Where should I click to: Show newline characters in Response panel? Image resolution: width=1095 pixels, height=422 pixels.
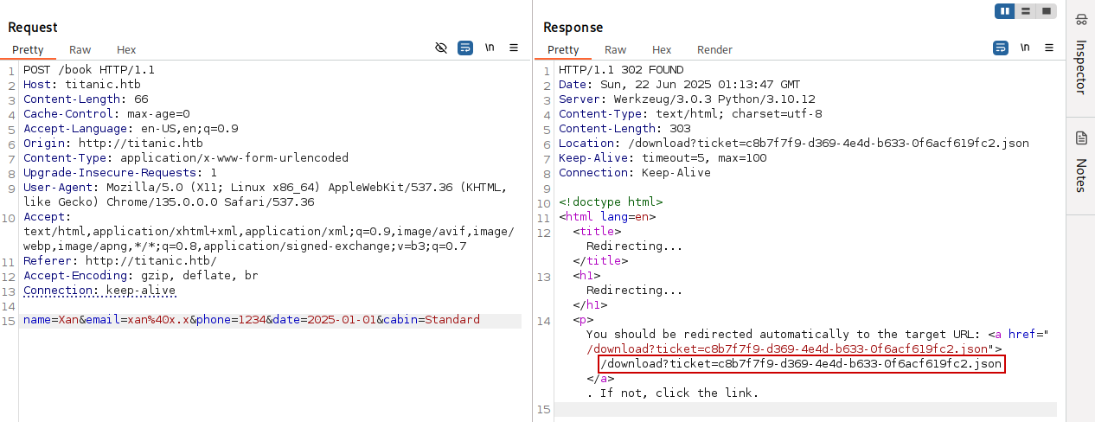pyautogui.click(x=1025, y=48)
